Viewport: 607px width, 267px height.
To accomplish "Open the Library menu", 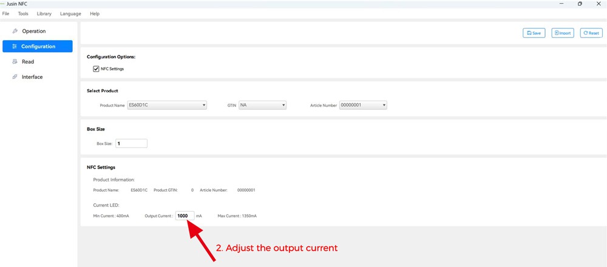I will (x=44, y=13).
